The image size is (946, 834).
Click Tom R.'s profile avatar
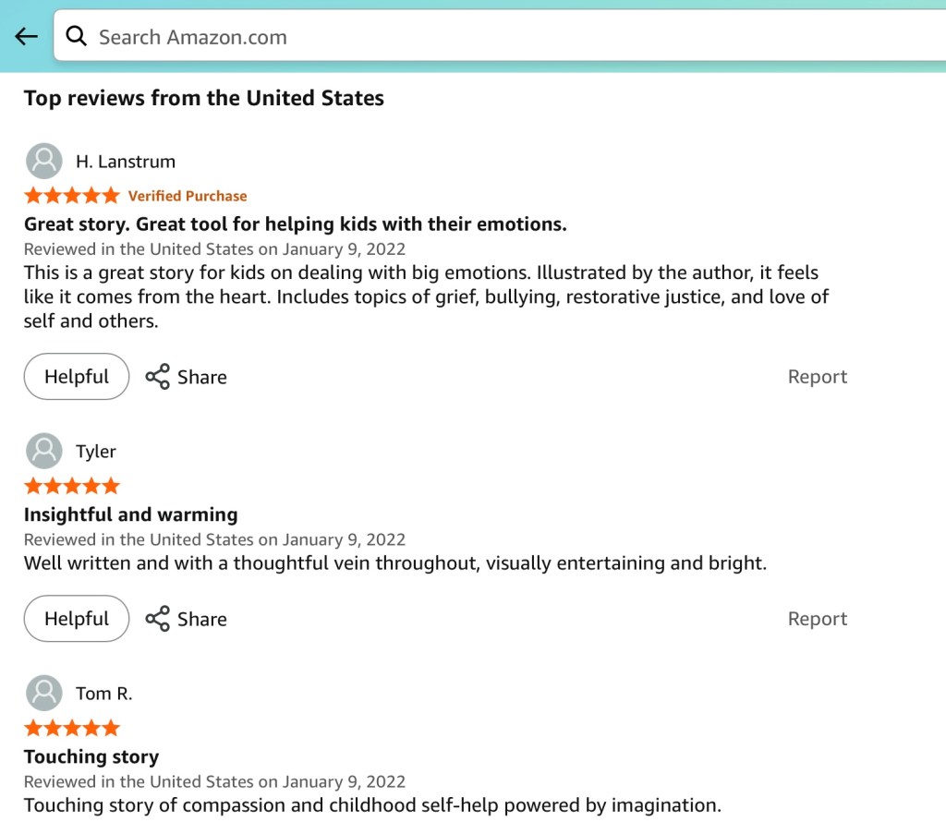tap(44, 694)
